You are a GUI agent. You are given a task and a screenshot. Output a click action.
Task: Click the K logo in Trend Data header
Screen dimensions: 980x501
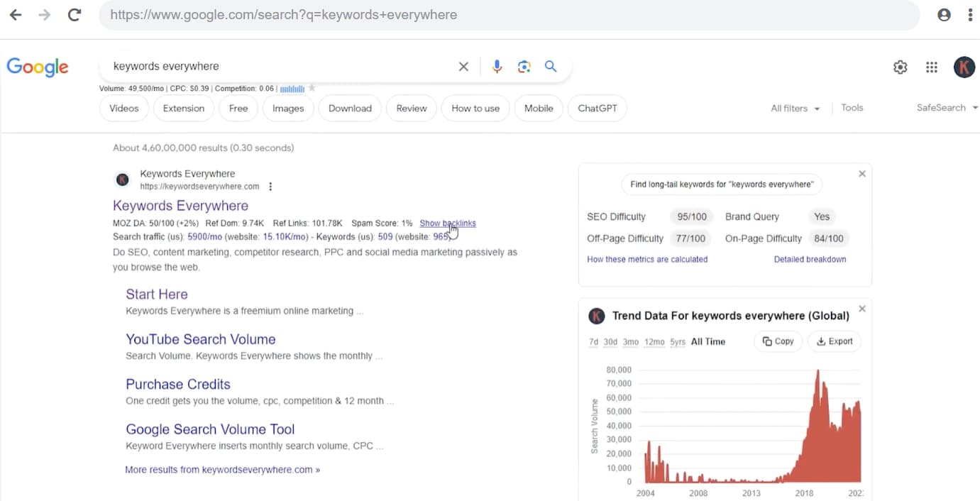(x=597, y=316)
